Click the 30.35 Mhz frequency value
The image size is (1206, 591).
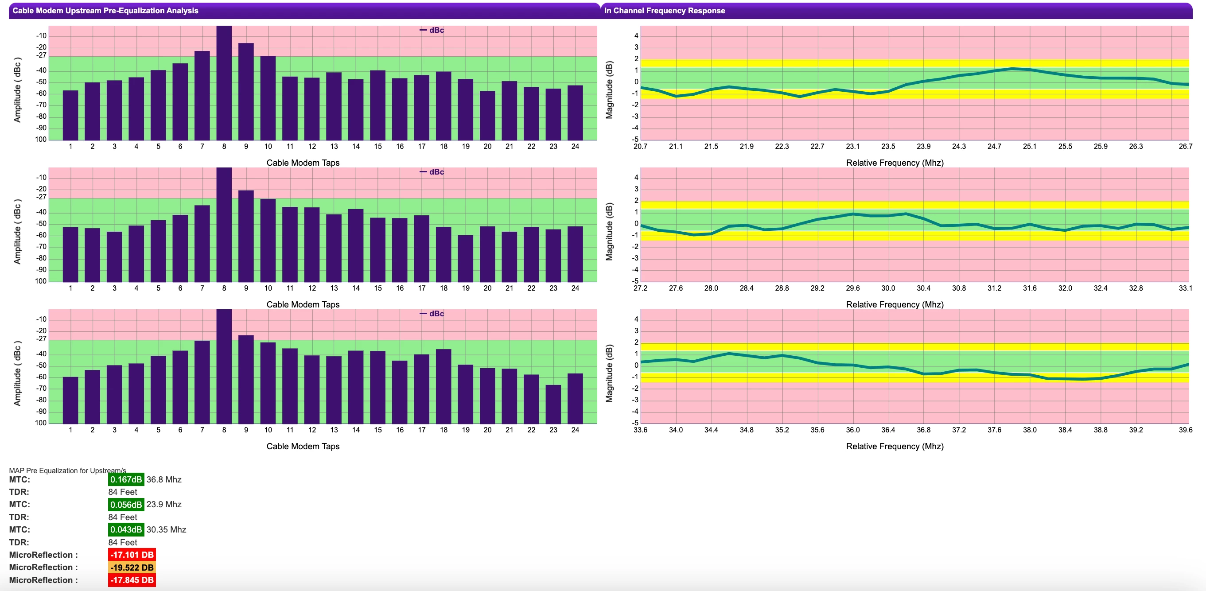tap(166, 530)
